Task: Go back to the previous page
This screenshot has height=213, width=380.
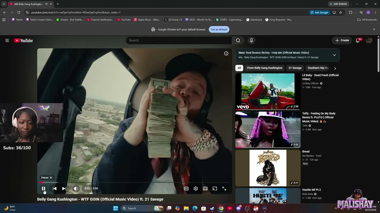Action: click(x=4, y=12)
